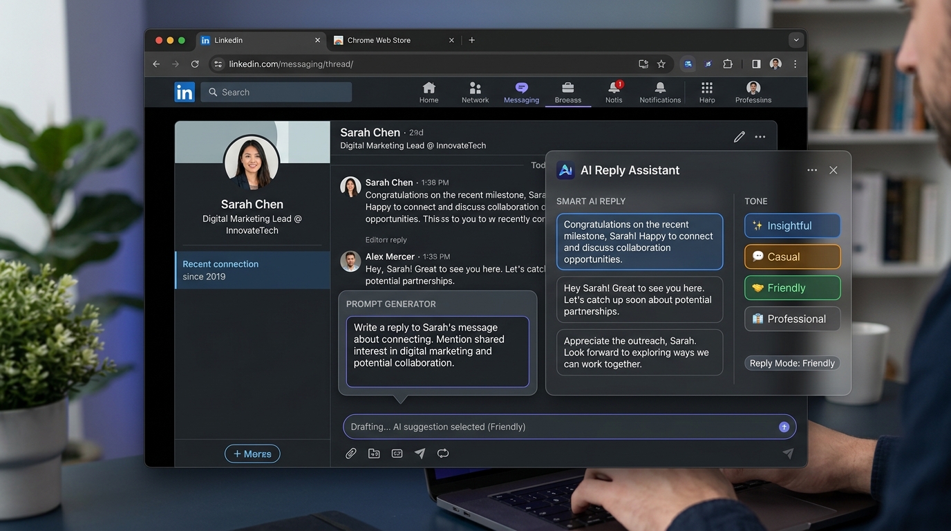The width and height of the screenshot is (951, 531).
Task: Reload the page in Chrome
Action: (195, 64)
